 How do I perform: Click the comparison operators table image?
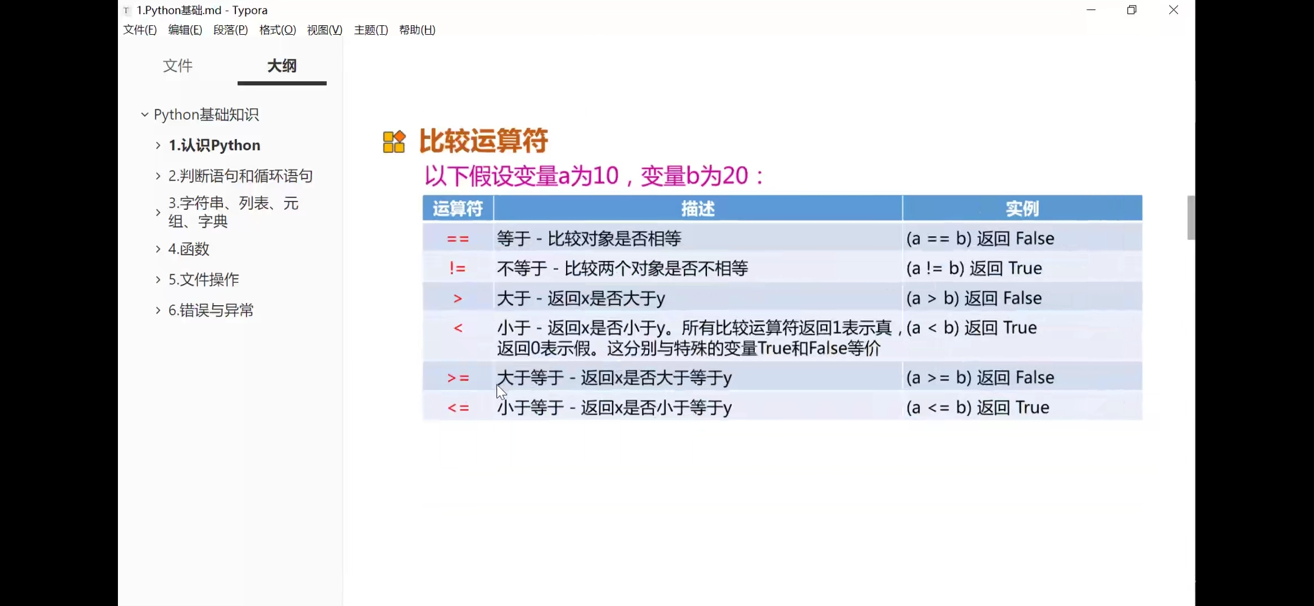[782, 307]
